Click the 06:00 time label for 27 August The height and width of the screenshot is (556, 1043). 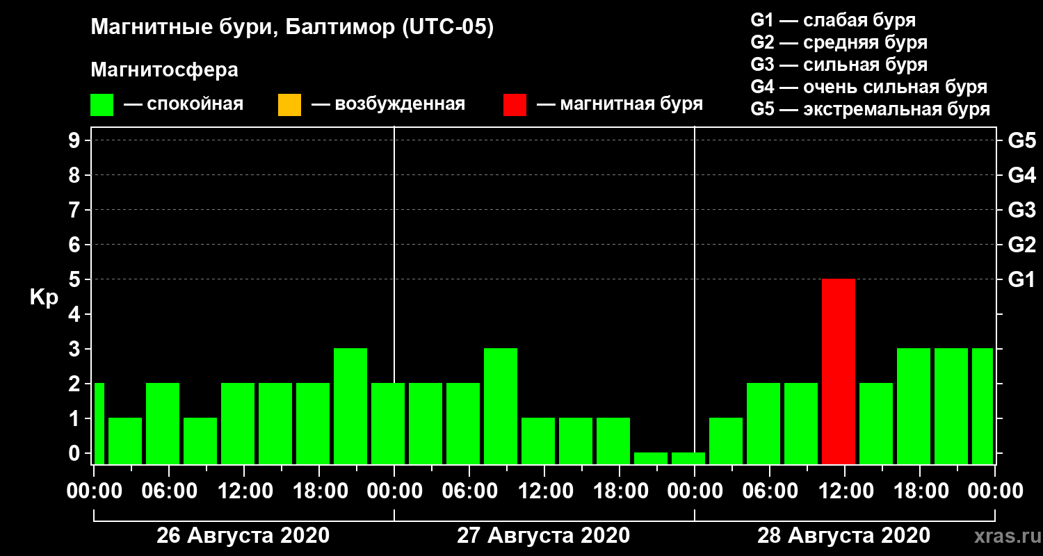coord(469,491)
